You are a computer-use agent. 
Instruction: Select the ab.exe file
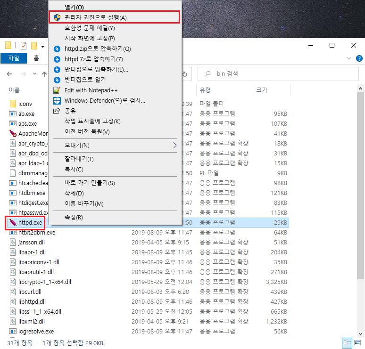pos(26,114)
